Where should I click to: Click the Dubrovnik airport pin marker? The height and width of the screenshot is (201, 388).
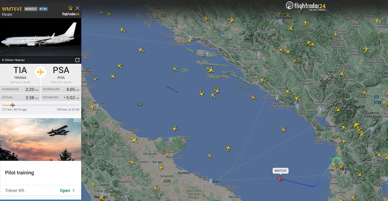[277, 97]
